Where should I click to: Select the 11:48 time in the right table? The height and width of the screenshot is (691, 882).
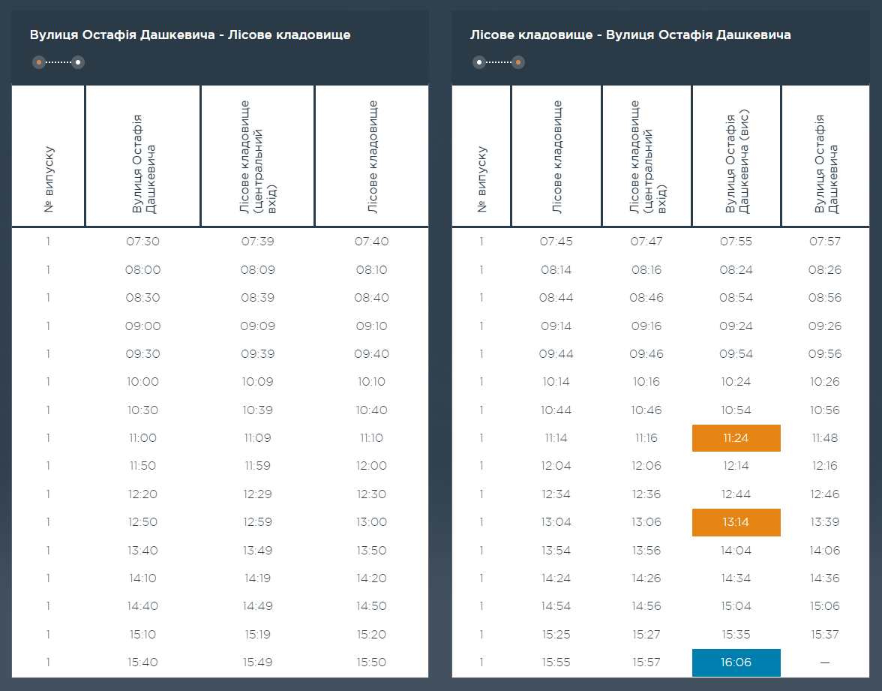point(825,438)
